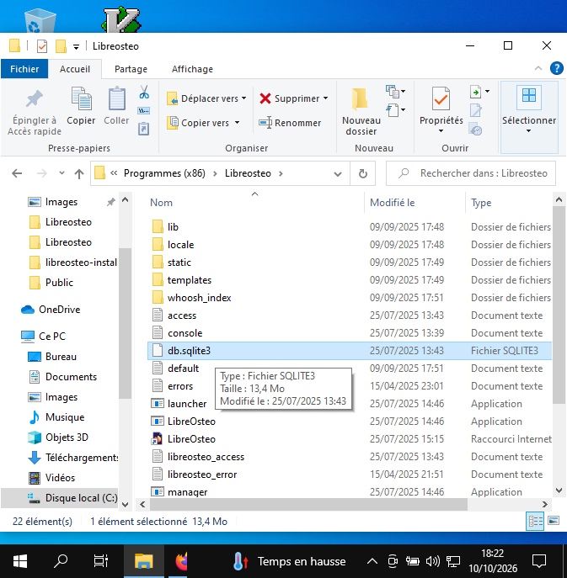Collapse the ribbon with the chevron
Image resolution: width=567 pixels, height=578 pixels.
pos(538,68)
